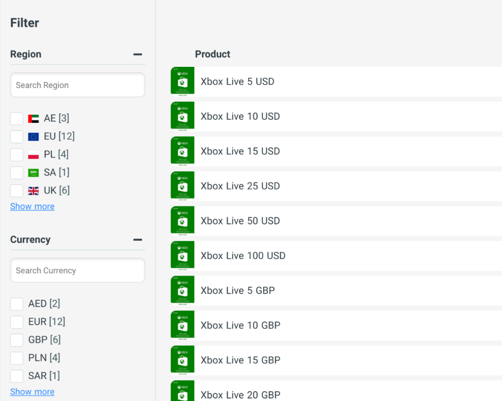Click the United Arab Emirates flag icon
The height and width of the screenshot is (401, 502).
(x=33, y=119)
